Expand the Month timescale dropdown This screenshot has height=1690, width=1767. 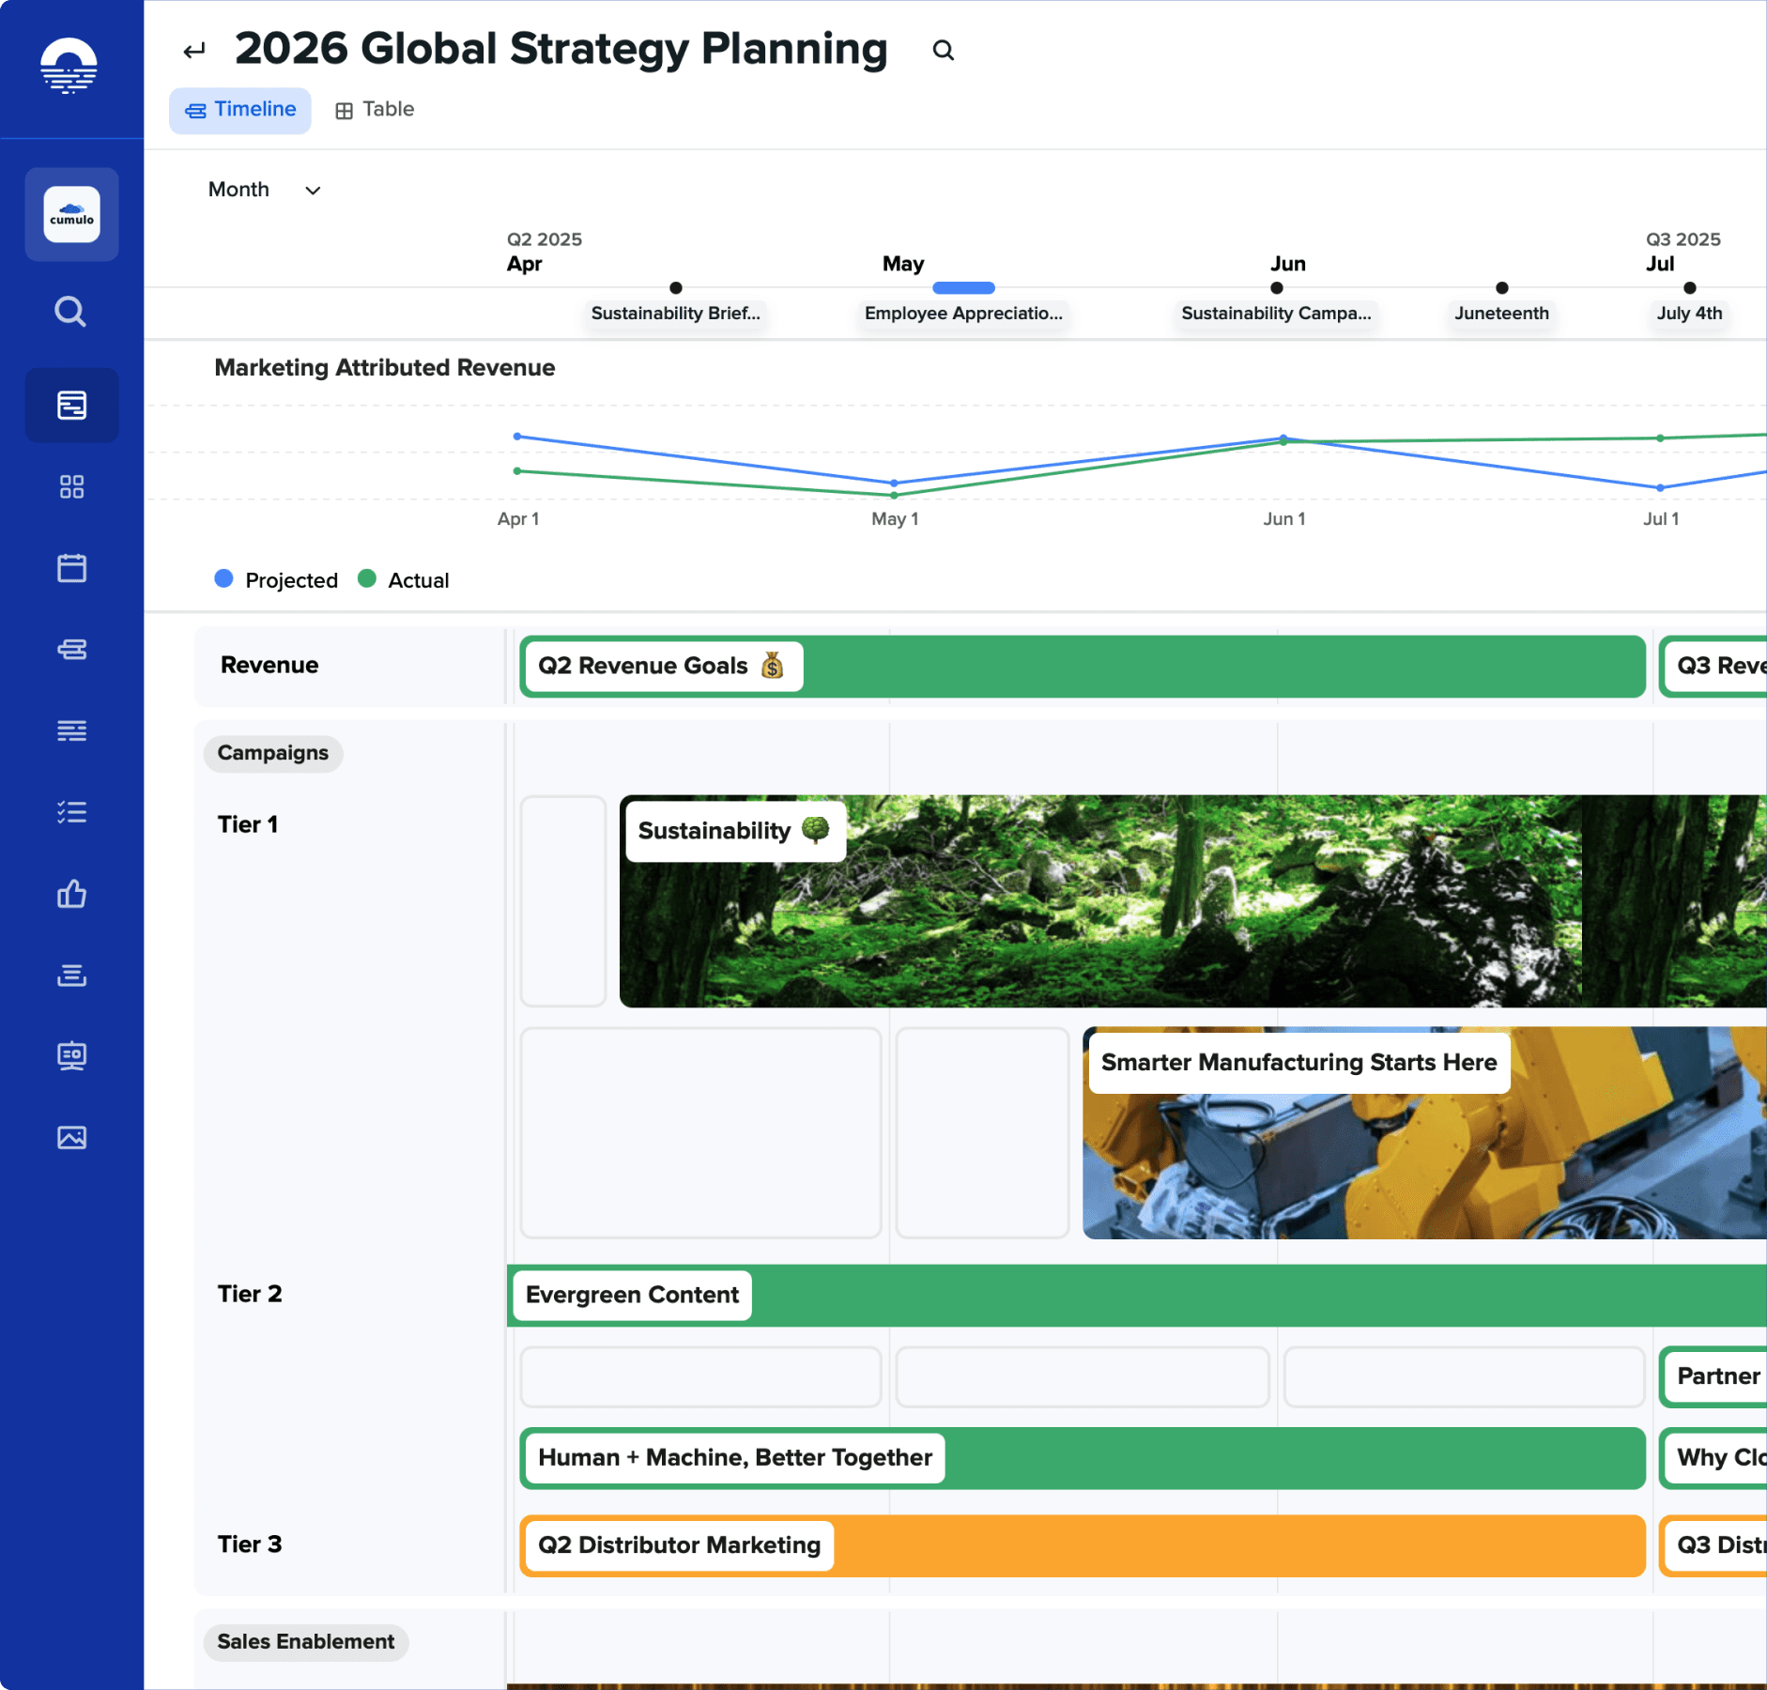(x=264, y=190)
